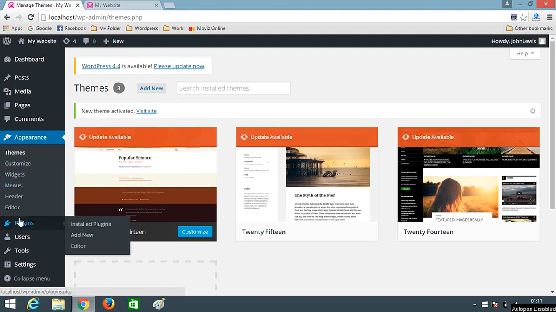Screen dimensions: 556x312
Task: Open Menus under Appearance
Action: coord(13,185)
